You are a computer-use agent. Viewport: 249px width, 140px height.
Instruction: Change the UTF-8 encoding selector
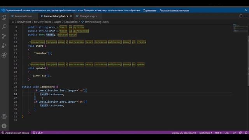coord(218,133)
